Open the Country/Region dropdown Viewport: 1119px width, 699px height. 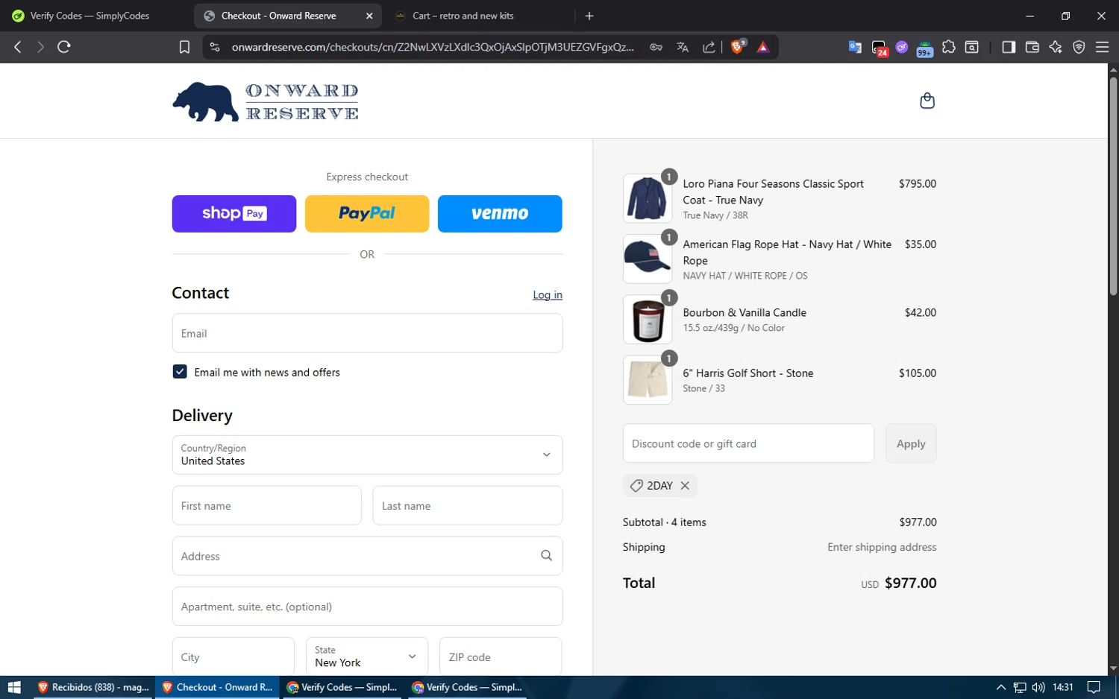click(x=367, y=455)
